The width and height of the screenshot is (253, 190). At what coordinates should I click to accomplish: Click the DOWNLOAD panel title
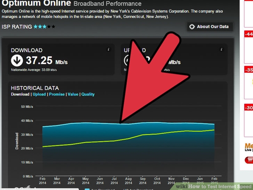tap(27, 50)
